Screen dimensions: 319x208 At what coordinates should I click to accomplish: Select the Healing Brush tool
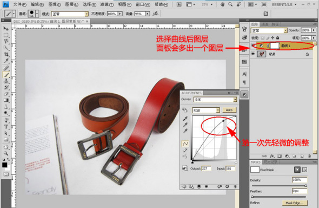[6, 68]
